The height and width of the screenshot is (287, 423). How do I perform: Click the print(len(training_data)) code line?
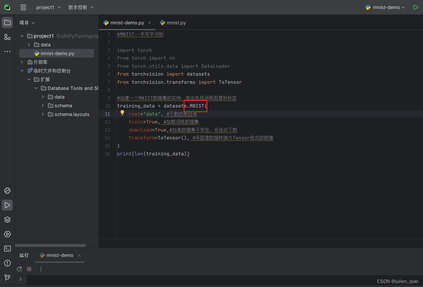[x=153, y=154]
